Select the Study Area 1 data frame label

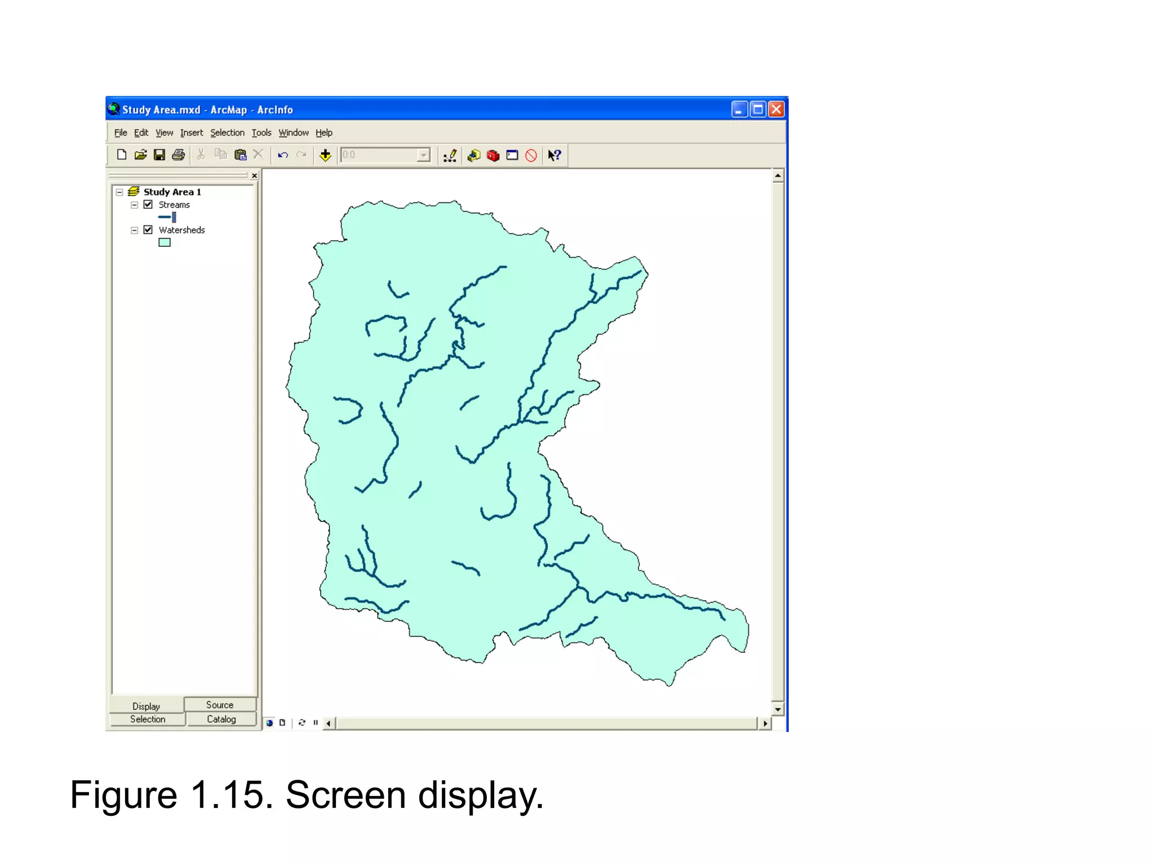172,192
